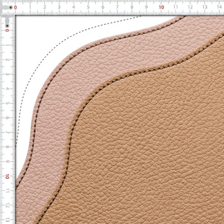
Task: Select number 3 on the horizontal ruler
Action: pos(59,7)
